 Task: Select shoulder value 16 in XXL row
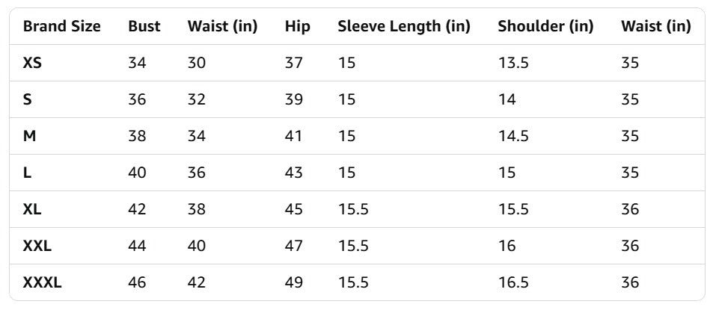507,246
